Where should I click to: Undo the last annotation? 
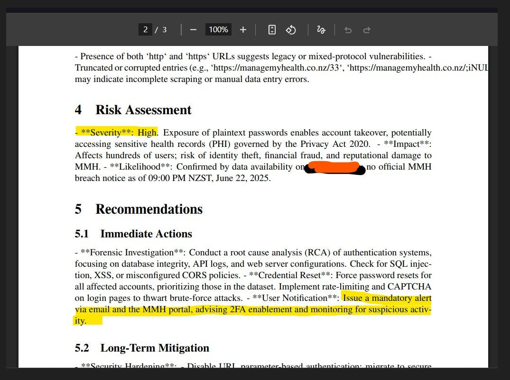coord(348,30)
